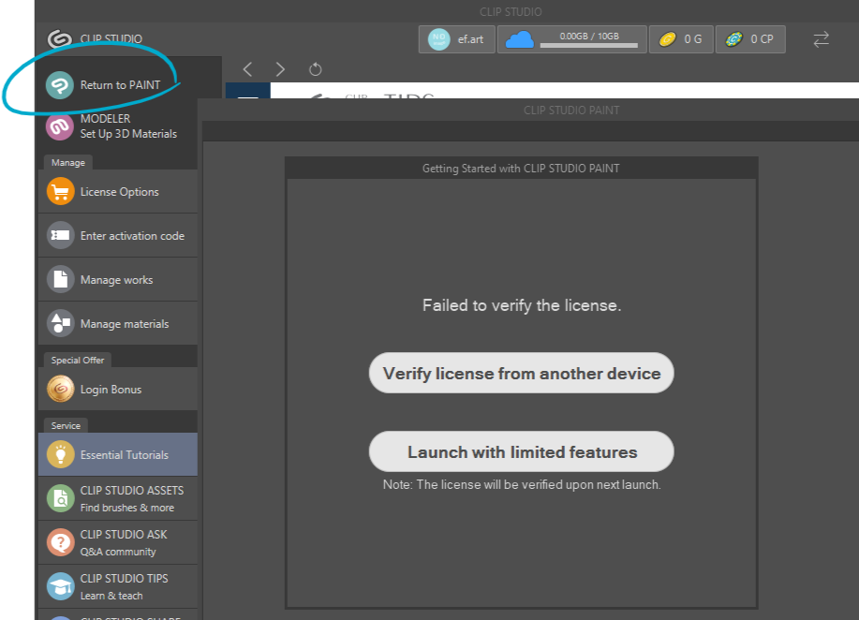Viewport: 859px width, 620px height.
Task: Click the Manage works document icon
Action: pos(60,279)
